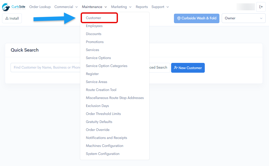Expand the Owner role dropdown

click(x=243, y=18)
